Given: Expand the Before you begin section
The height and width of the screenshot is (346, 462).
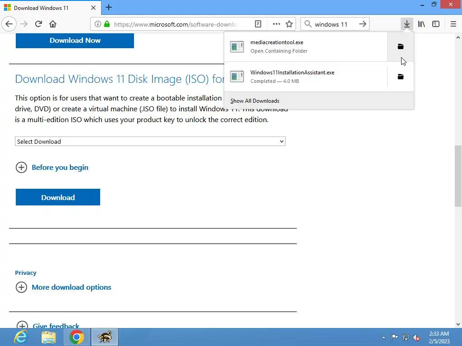Looking at the screenshot, I should [x=52, y=168].
